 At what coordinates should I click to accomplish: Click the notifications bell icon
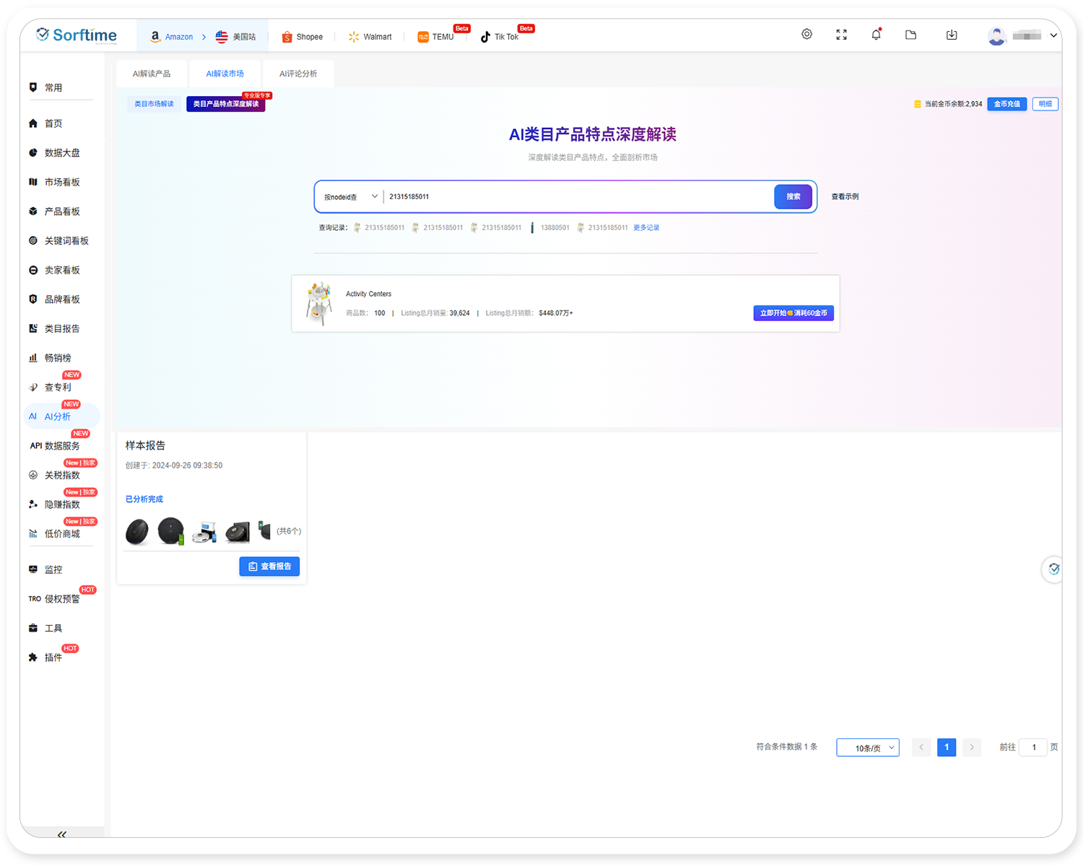(876, 34)
